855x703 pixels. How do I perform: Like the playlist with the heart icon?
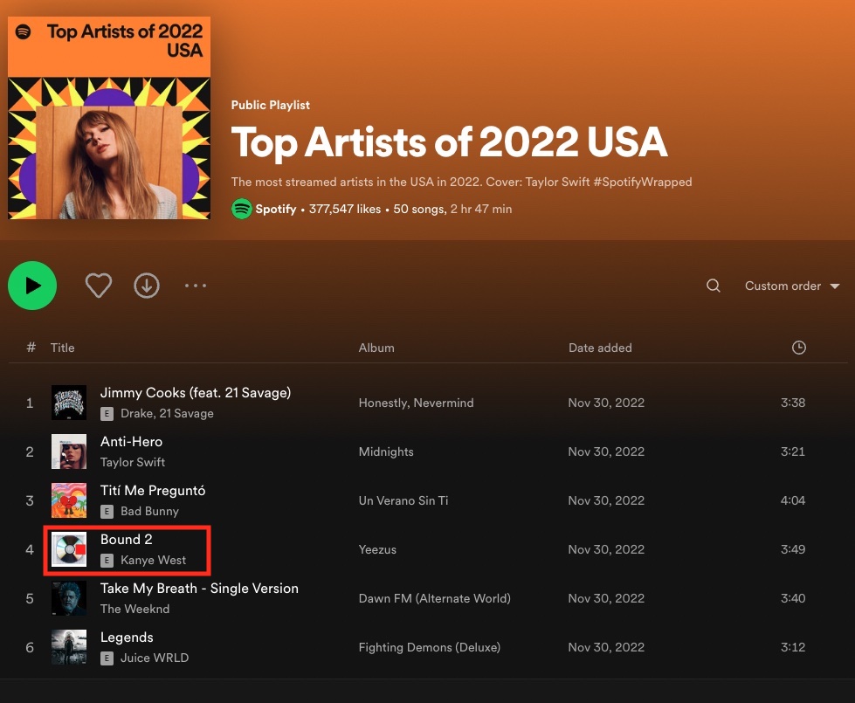click(99, 286)
